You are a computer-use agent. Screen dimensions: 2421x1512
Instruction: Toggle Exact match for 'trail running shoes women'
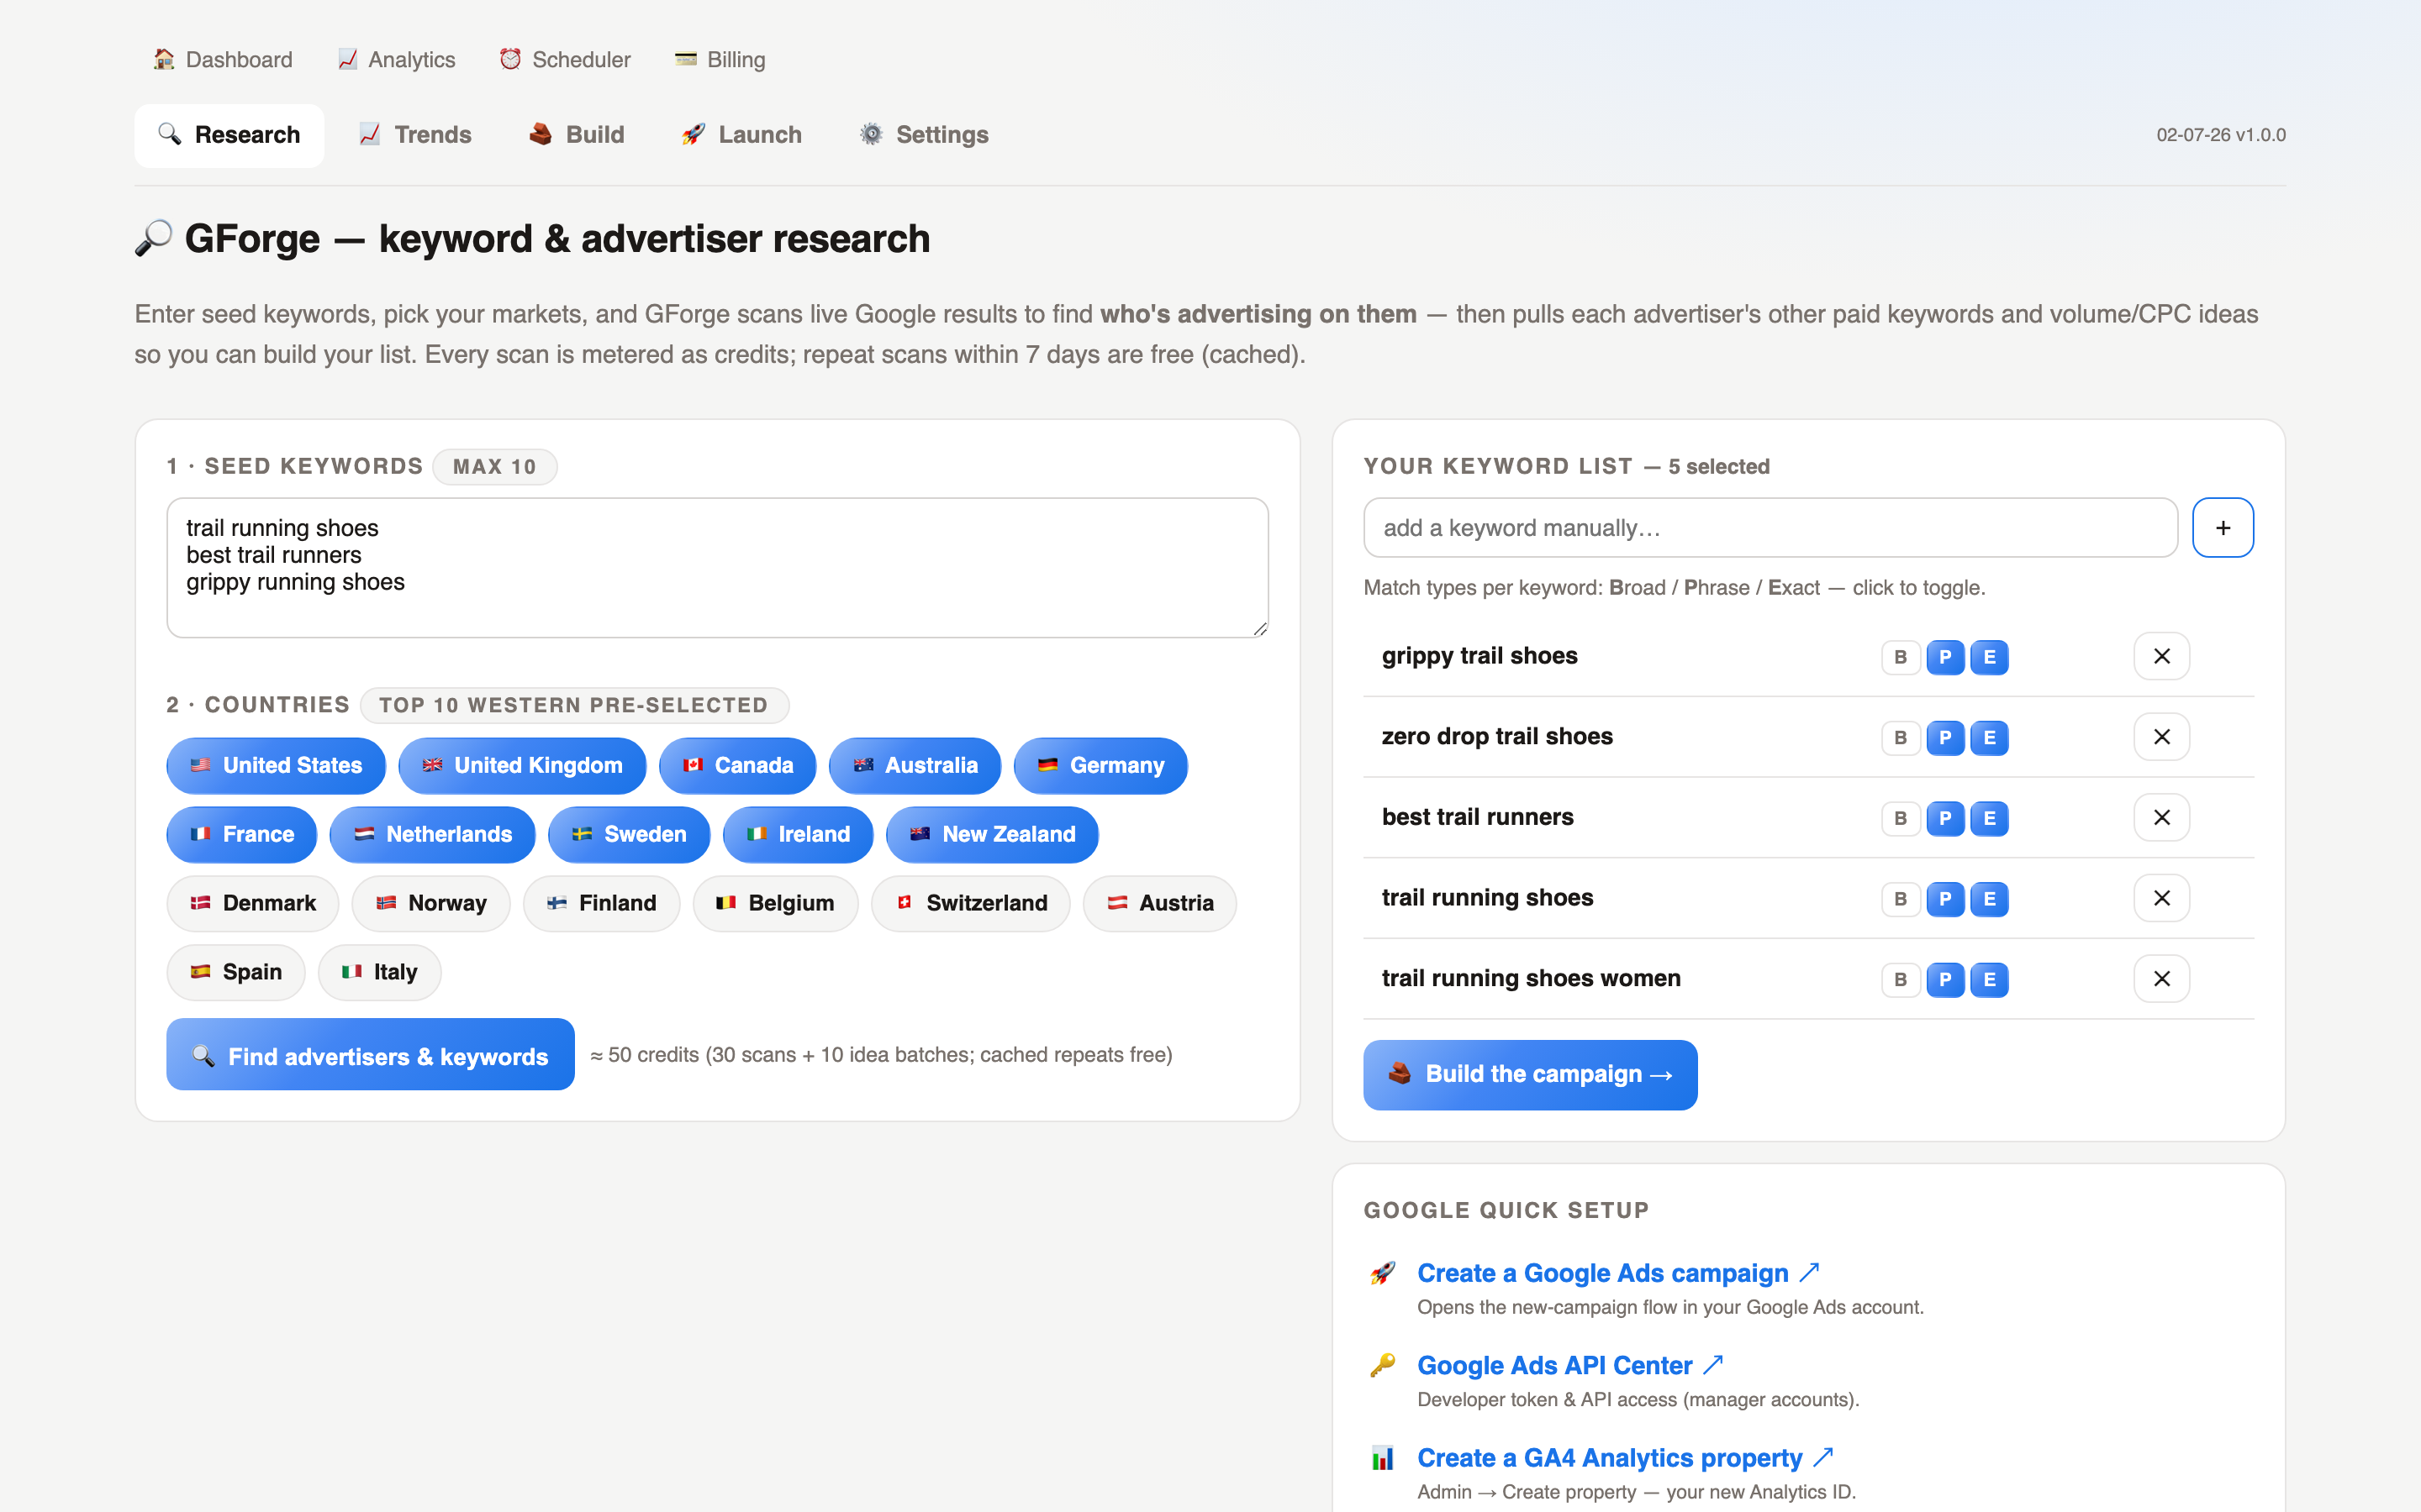point(1989,980)
